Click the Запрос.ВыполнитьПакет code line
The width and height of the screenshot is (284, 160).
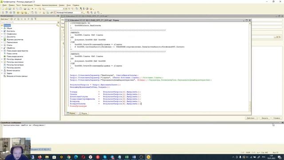coord(95,85)
